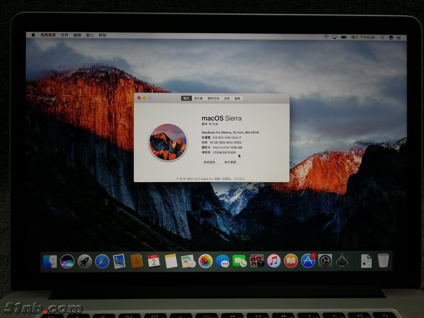The height and width of the screenshot is (318, 424).
Task: Click the macOS Sierra logo image
Action: point(168,142)
